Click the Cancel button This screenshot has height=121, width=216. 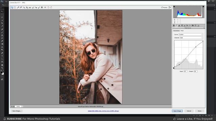189,111
